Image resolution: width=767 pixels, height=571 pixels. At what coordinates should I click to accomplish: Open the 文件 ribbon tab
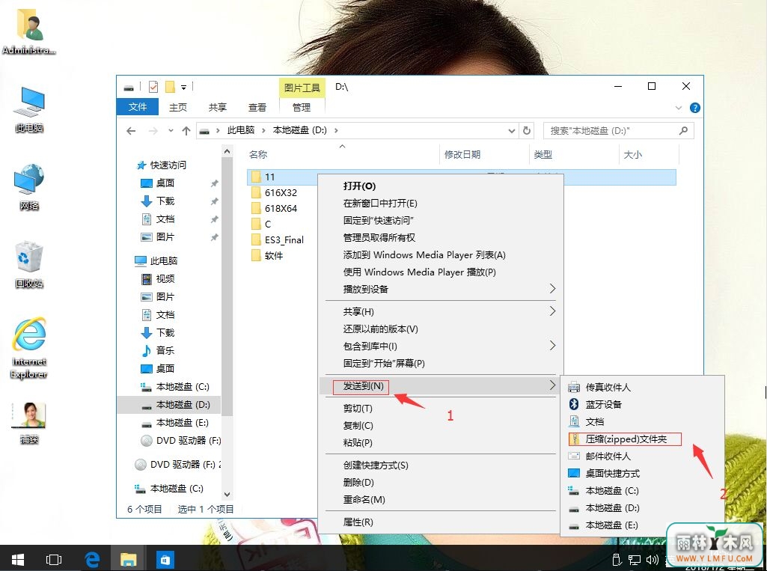click(x=138, y=107)
